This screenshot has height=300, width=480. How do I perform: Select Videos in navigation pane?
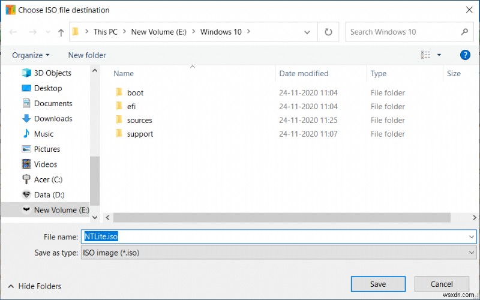pyautogui.click(x=40, y=164)
